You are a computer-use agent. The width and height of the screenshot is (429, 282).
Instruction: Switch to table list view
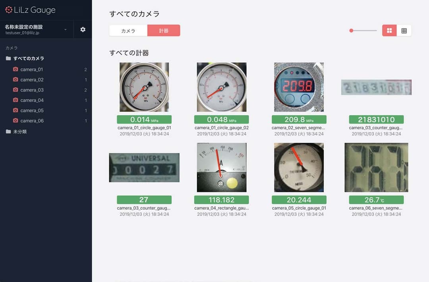[404, 31]
